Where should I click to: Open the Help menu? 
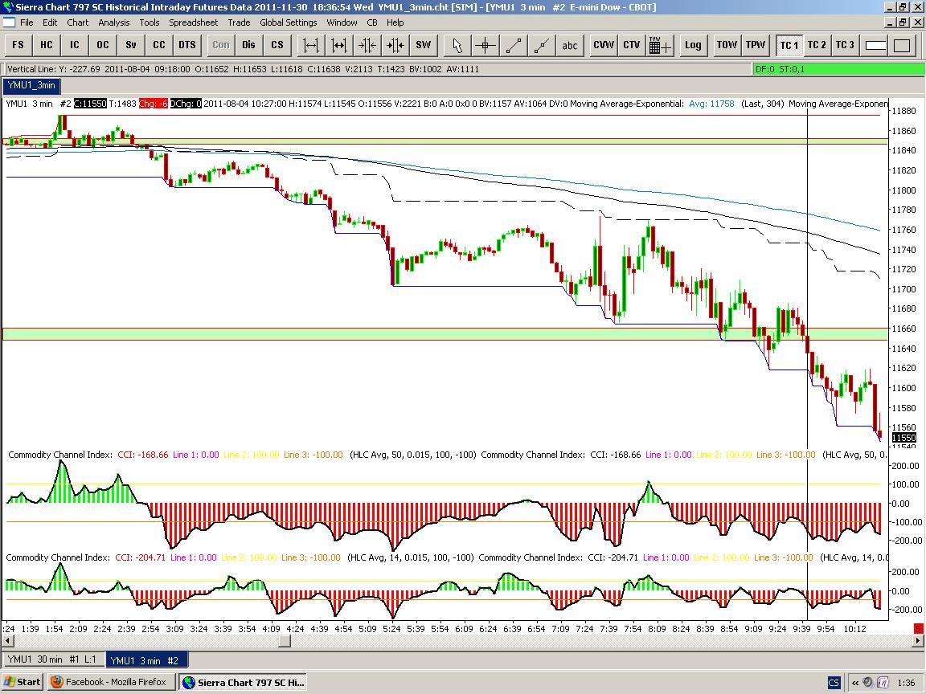tap(395, 22)
